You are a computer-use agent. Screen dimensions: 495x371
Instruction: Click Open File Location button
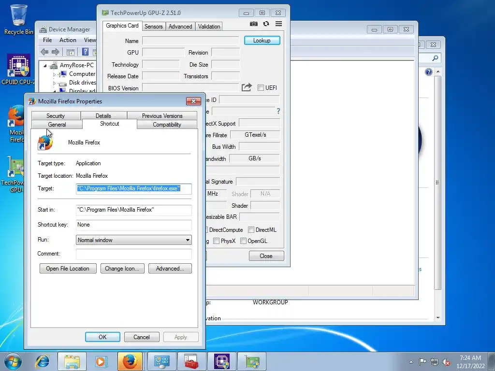pos(68,269)
